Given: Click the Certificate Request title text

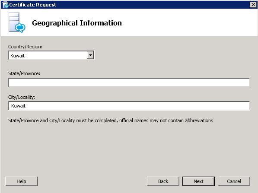Looking at the screenshot, I should click(x=32, y=5).
